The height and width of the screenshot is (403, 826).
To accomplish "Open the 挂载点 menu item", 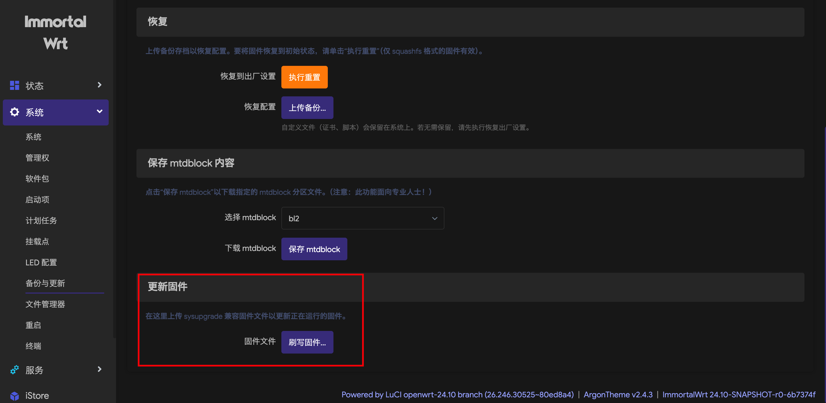I will coord(37,241).
